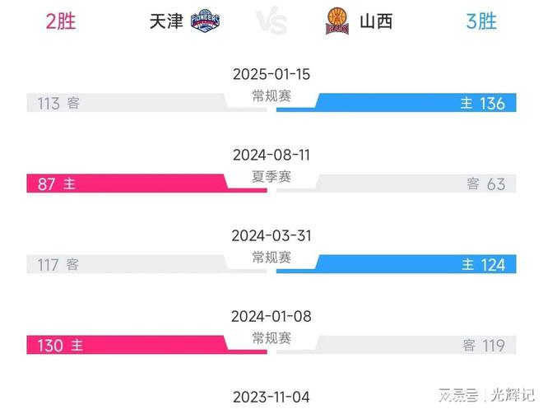543x409 pixels.
Task: Click gray bar showing 客 63
Action: [x=397, y=184]
